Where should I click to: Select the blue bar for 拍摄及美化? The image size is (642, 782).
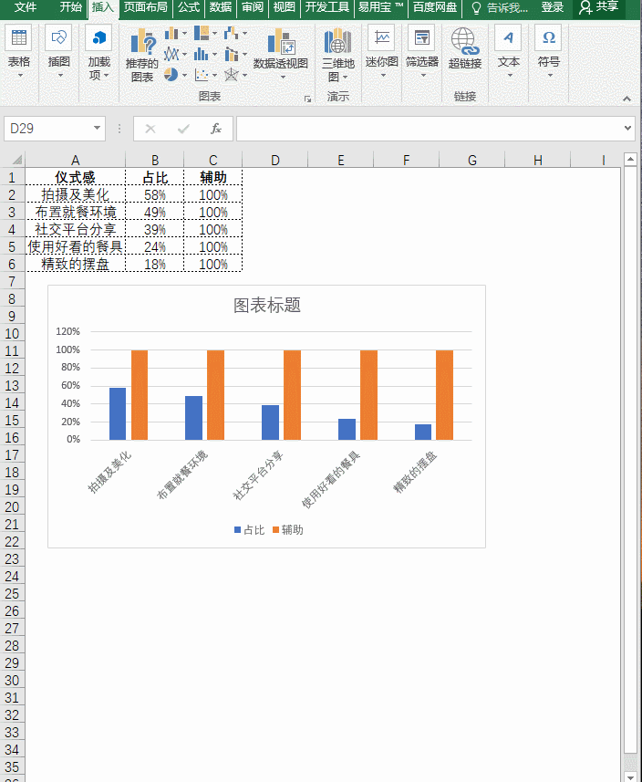(118, 414)
